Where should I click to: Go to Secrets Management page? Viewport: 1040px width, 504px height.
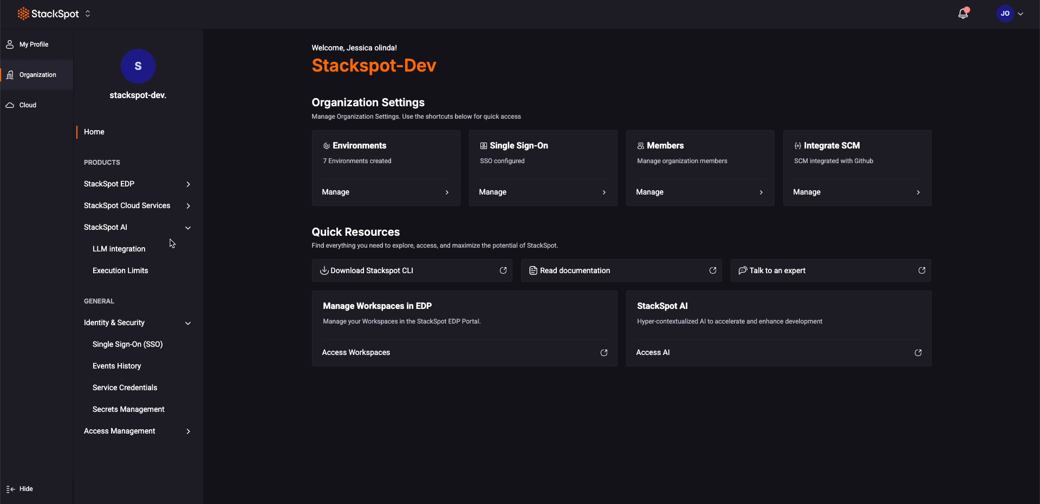coord(128,409)
